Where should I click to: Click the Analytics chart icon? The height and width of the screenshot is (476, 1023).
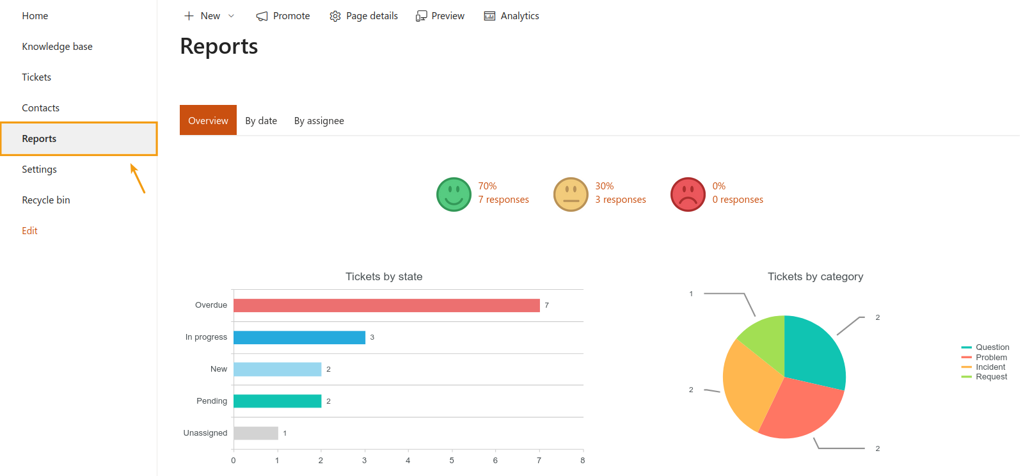pyautogui.click(x=489, y=16)
